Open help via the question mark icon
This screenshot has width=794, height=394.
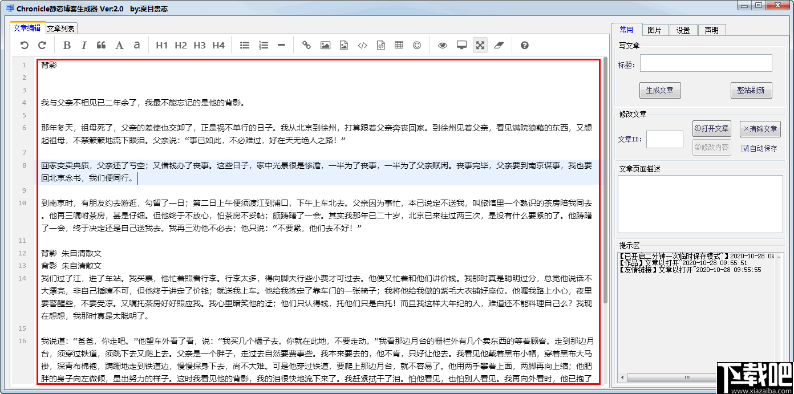click(x=524, y=45)
